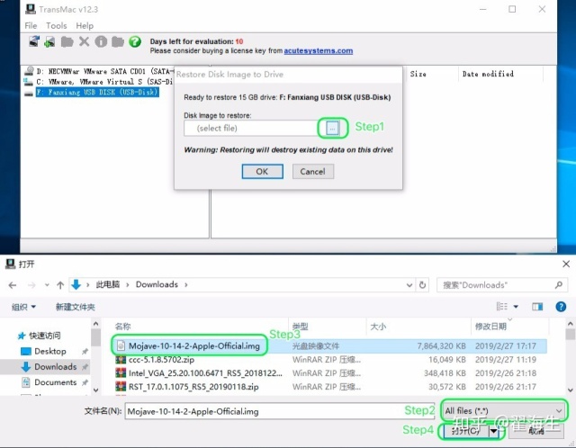Open the Tools menu in TransMac
The height and width of the screenshot is (448, 576).
[56, 26]
